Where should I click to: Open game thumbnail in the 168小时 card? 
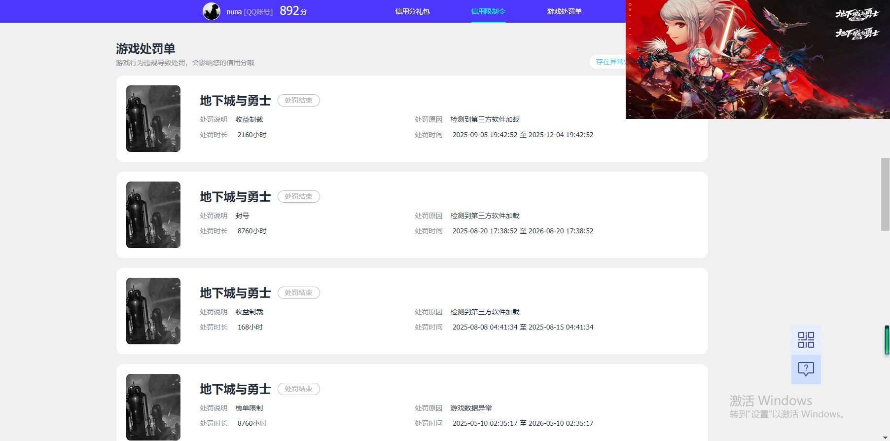[x=153, y=311]
